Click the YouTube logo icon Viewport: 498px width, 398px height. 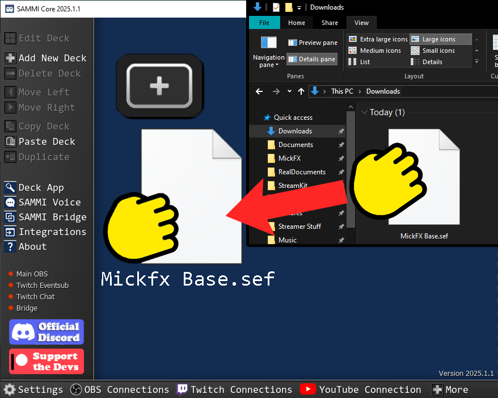[x=308, y=389]
